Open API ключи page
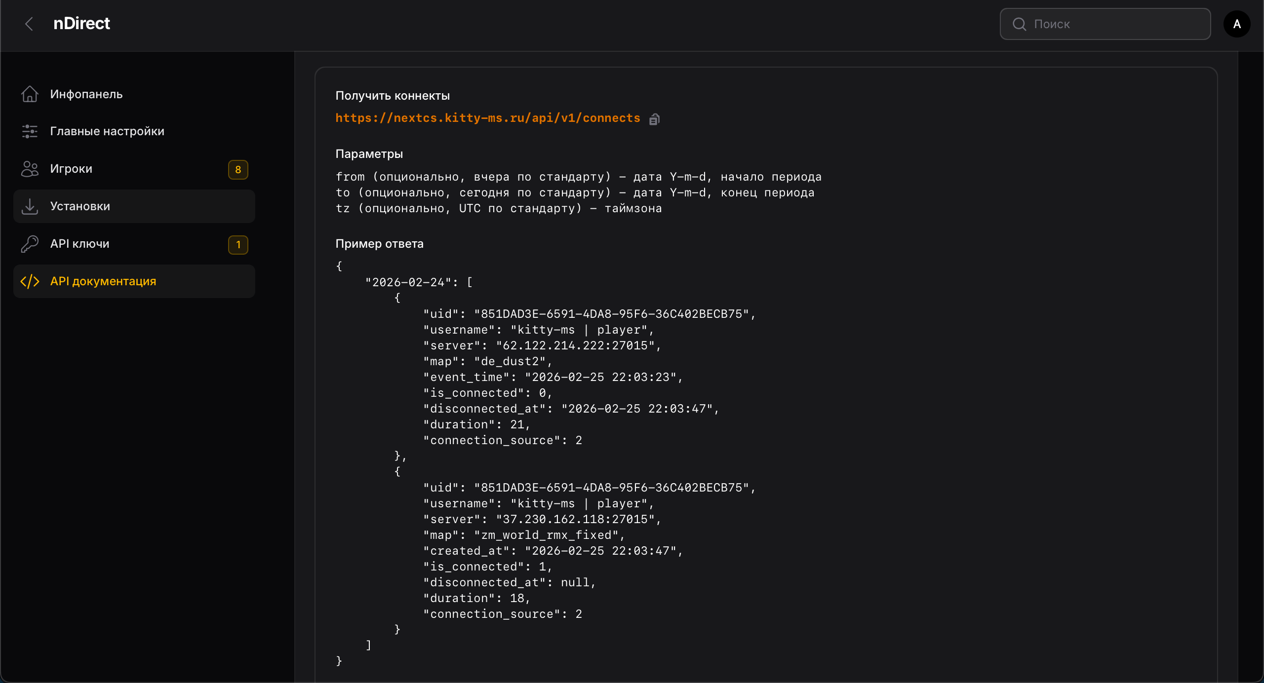 pos(79,244)
